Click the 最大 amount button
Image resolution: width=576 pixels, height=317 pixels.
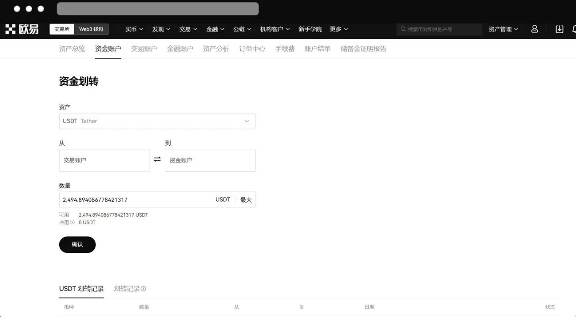click(246, 200)
